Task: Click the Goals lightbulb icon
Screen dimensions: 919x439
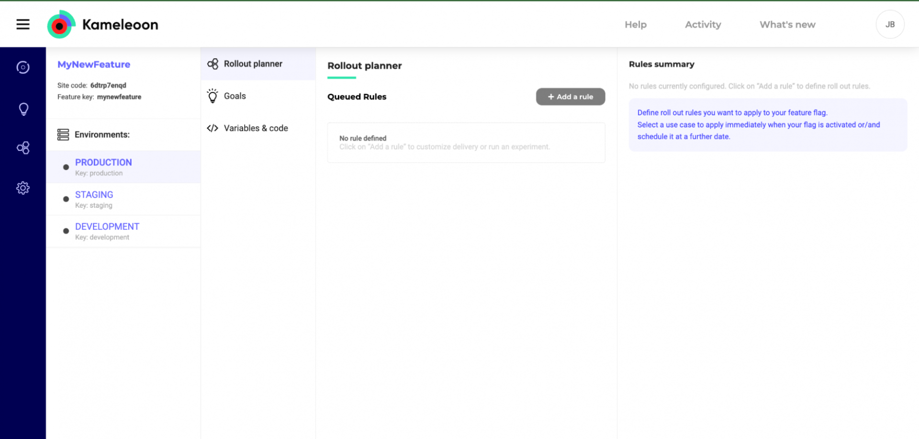Action: pos(213,96)
